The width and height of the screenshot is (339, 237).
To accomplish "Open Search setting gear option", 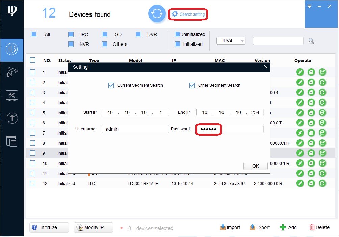I will (188, 14).
